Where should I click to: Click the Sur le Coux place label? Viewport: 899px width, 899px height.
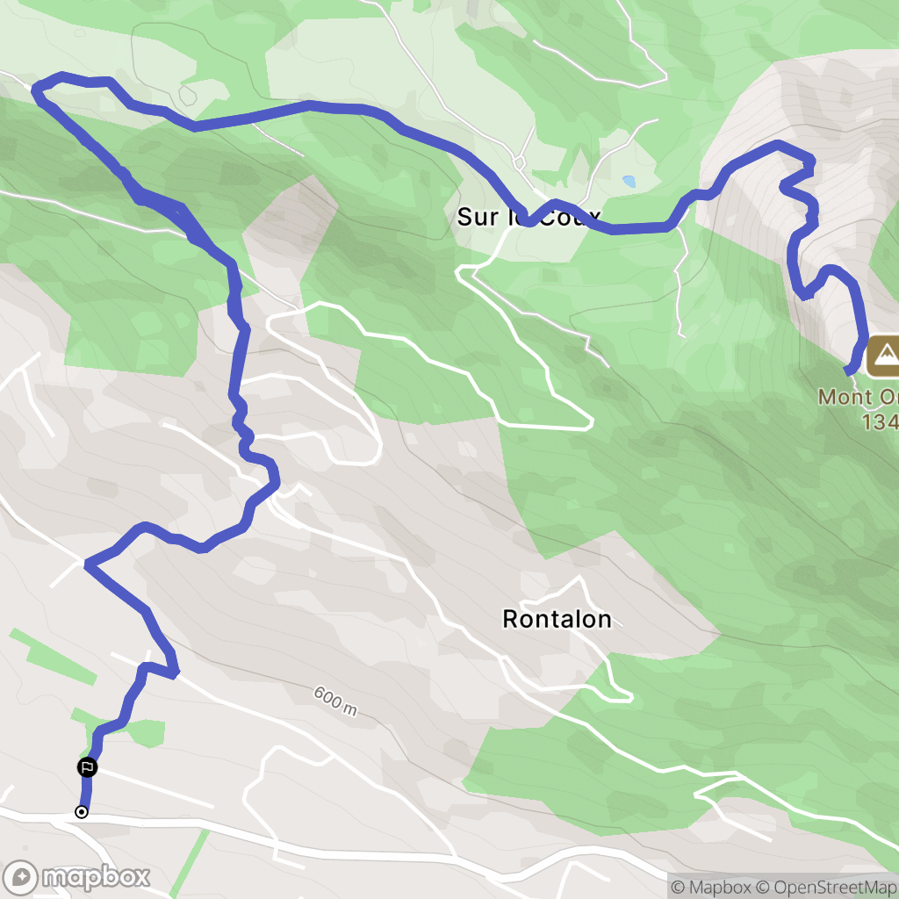(528, 217)
